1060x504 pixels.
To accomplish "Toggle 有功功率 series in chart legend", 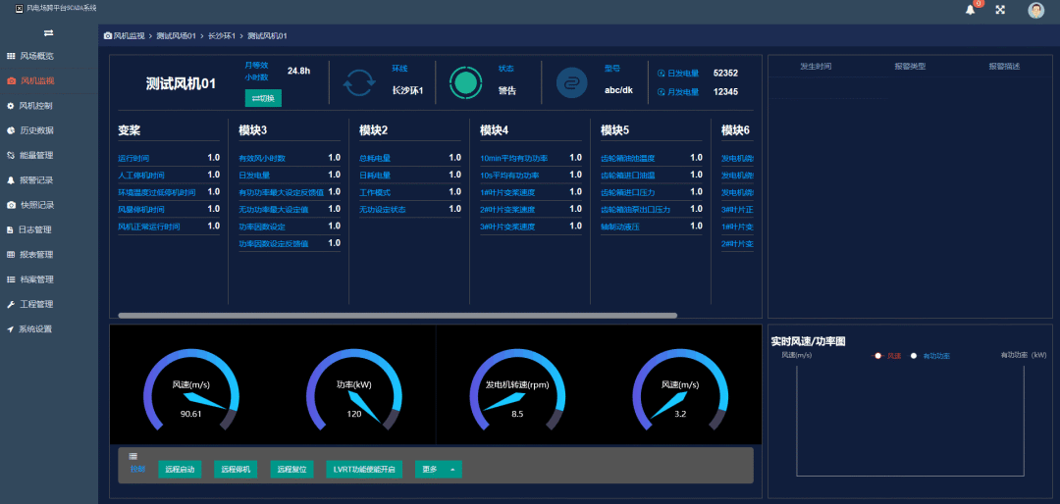I will 930,355.
